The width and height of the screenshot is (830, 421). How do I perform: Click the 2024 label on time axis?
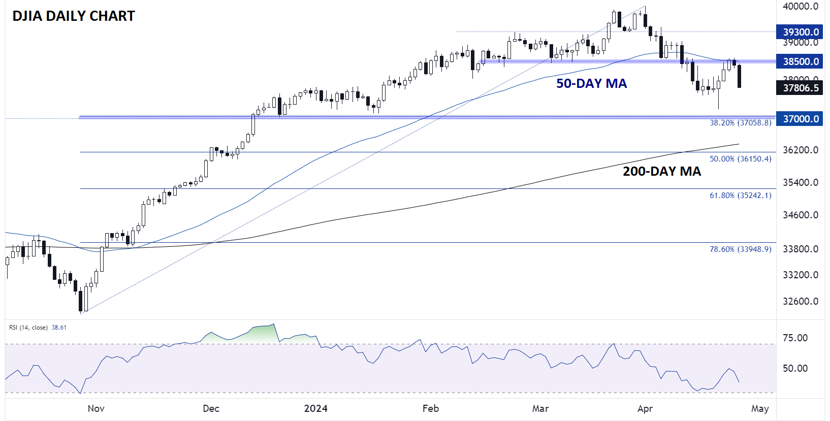[x=315, y=409]
